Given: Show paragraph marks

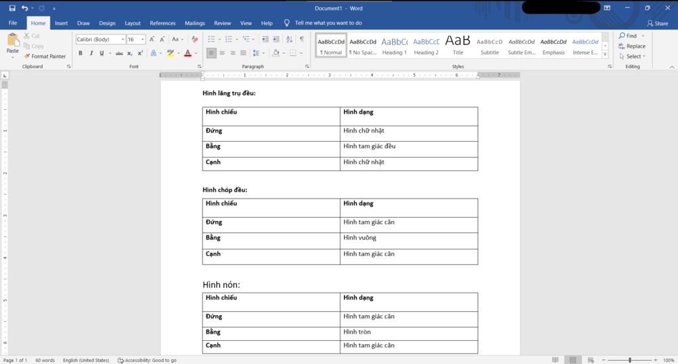Looking at the screenshot, I should tap(302, 39).
